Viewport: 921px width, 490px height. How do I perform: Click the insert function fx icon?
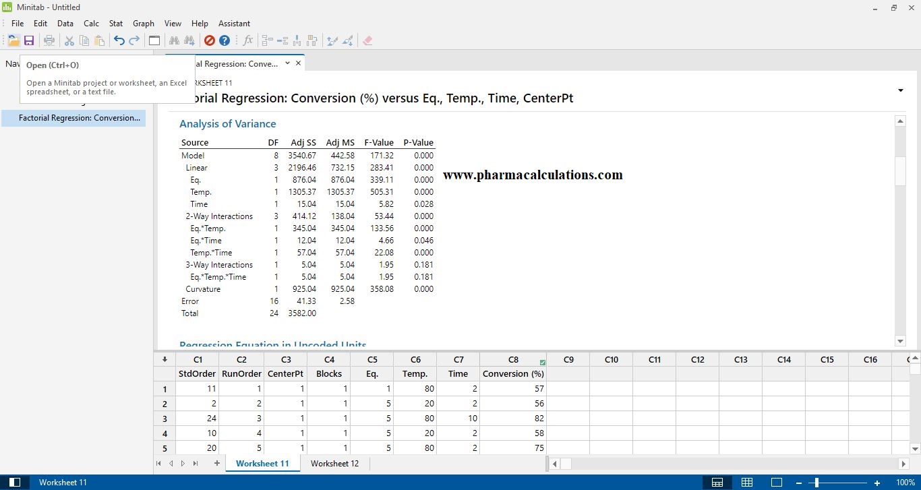coord(247,40)
